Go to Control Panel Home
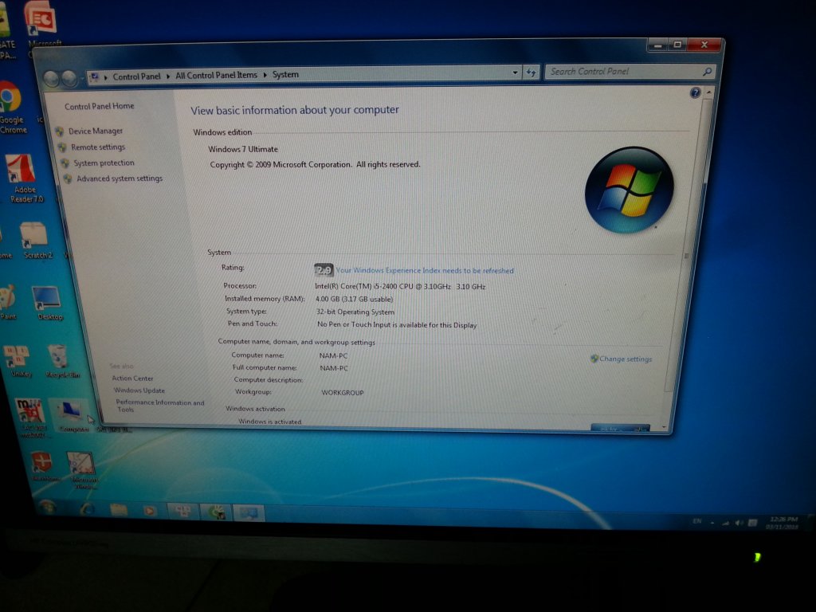Image resolution: width=816 pixels, height=612 pixels. click(x=99, y=107)
